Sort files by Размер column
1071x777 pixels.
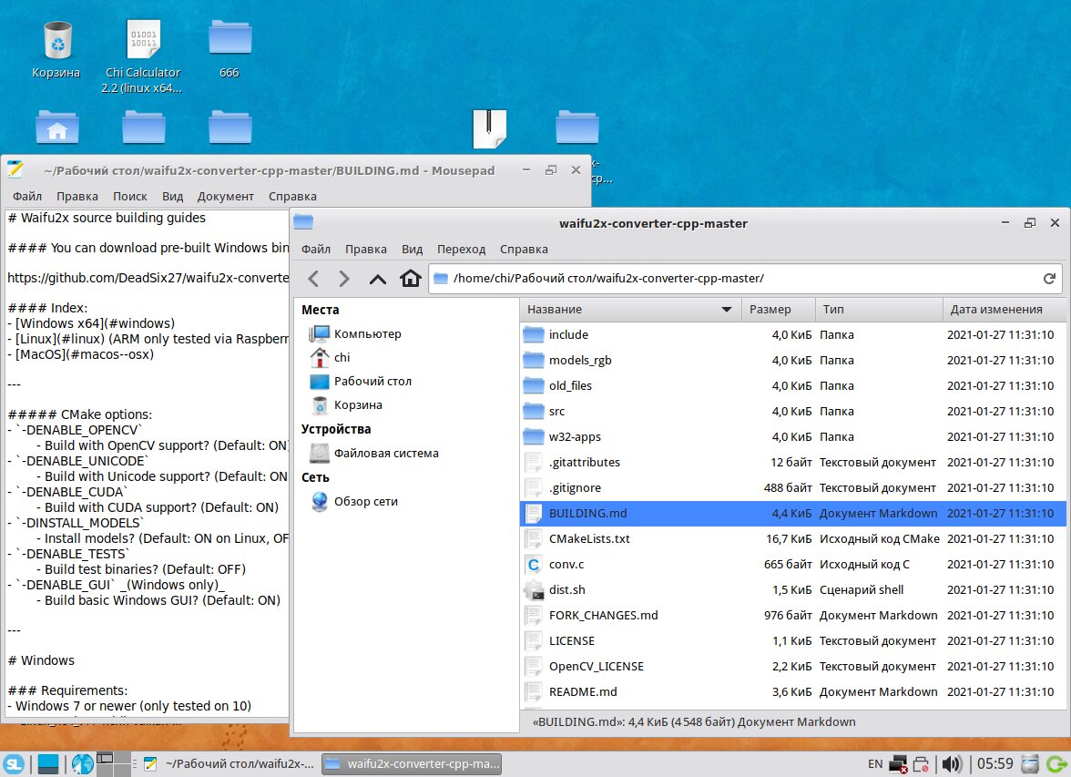tap(770, 310)
